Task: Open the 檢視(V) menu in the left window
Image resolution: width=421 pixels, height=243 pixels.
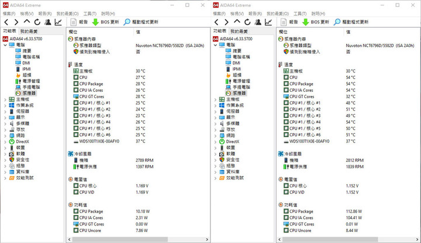Action: (x=27, y=13)
